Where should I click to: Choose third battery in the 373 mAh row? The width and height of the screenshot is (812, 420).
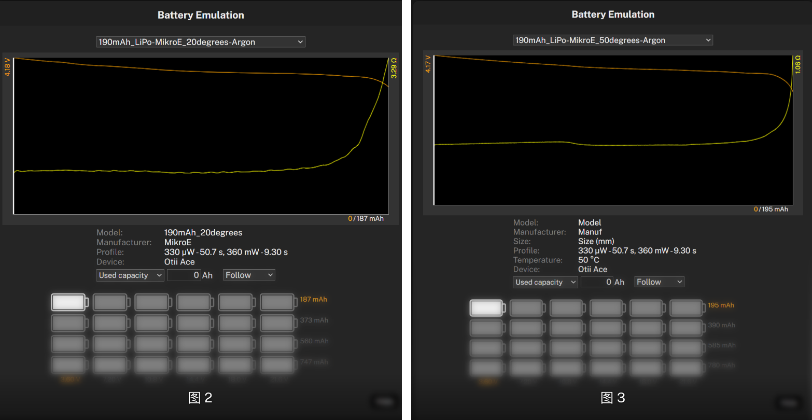click(153, 323)
